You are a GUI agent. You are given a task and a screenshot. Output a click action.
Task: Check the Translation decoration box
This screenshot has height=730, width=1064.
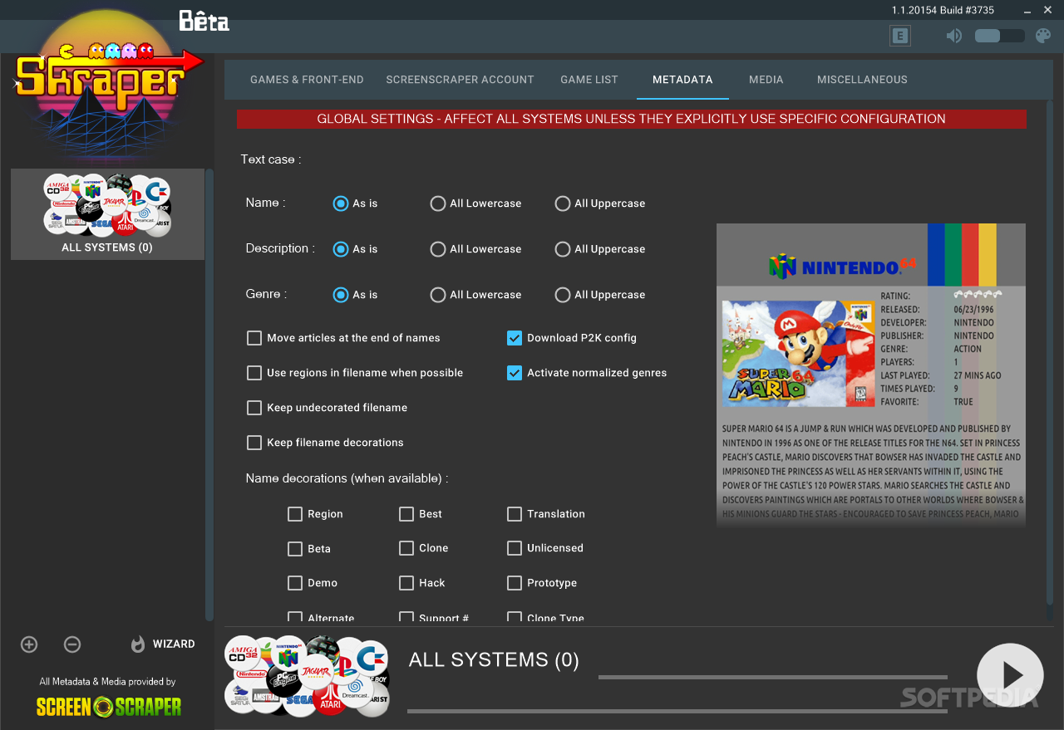(x=515, y=514)
